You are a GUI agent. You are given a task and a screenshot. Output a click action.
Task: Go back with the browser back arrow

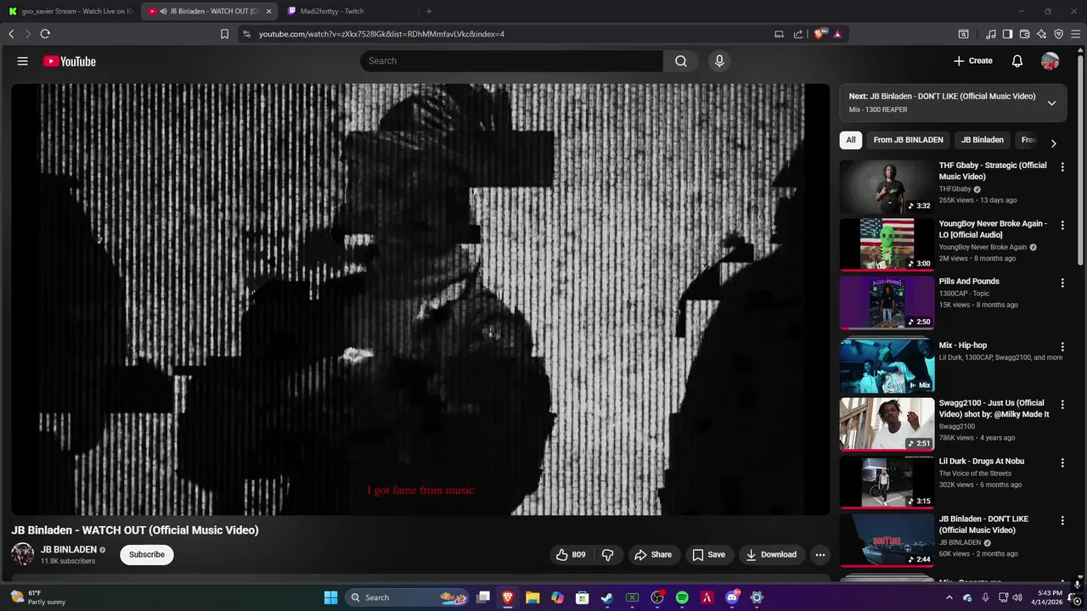11,34
